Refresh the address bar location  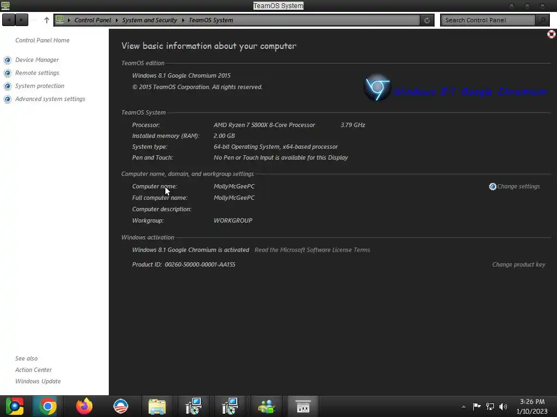(x=427, y=20)
